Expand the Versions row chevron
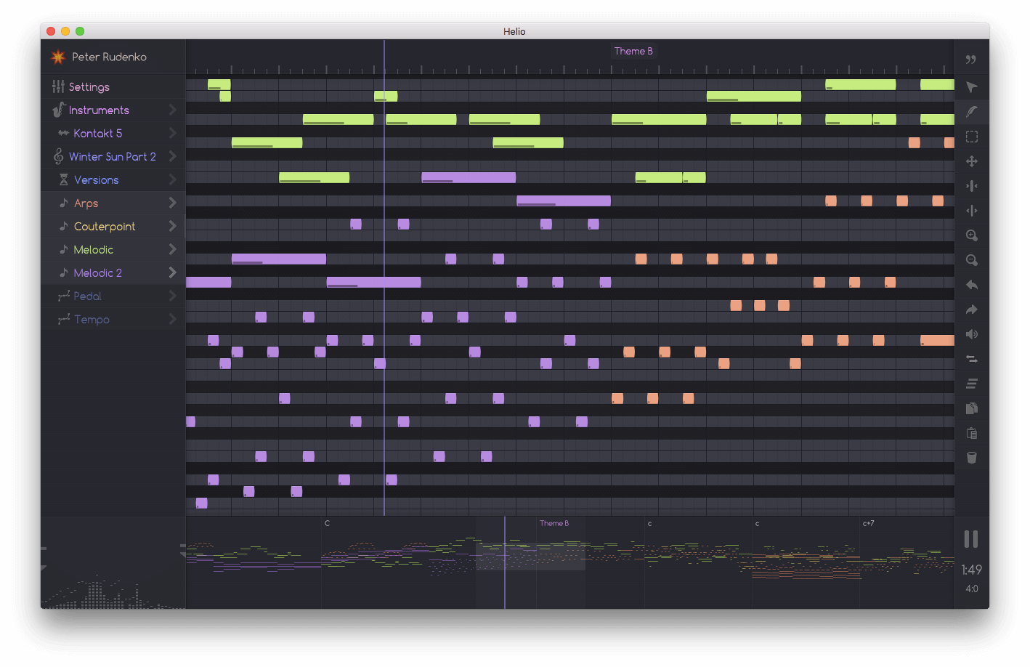 [172, 179]
